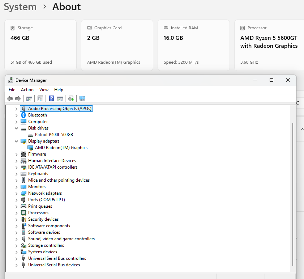Image resolution: width=304 pixels, height=279 pixels.
Task: Select the Bluetooth icon in tree
Action: [x=23, y=115]
